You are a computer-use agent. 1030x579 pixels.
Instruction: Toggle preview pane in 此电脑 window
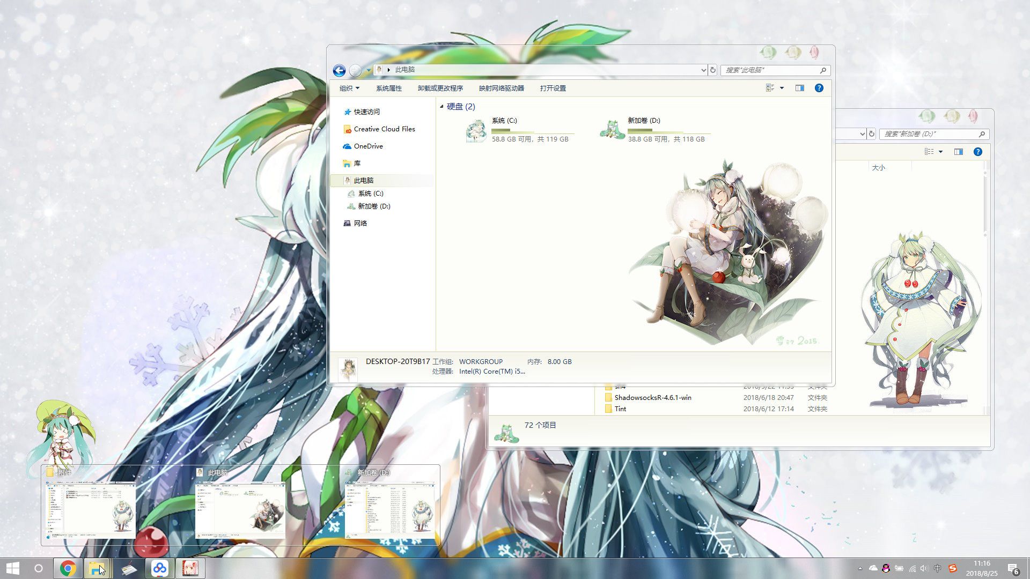tap(799, 88)
